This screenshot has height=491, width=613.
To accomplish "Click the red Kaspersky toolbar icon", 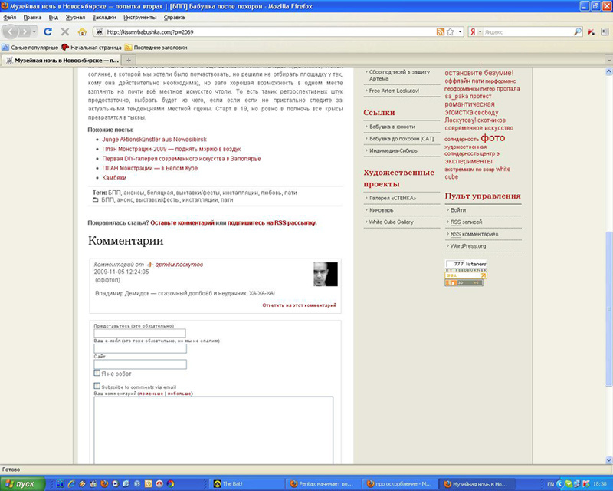I will pos(591,31).
